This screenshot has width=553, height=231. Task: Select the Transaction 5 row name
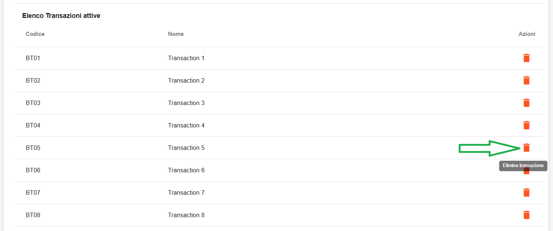click(x=186, y=148)
